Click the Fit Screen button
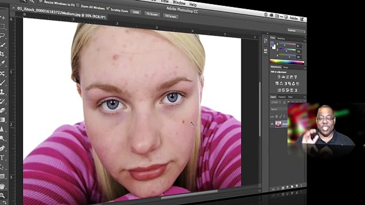The width and height of the screenshot is (365, 205). click(152, 14)
